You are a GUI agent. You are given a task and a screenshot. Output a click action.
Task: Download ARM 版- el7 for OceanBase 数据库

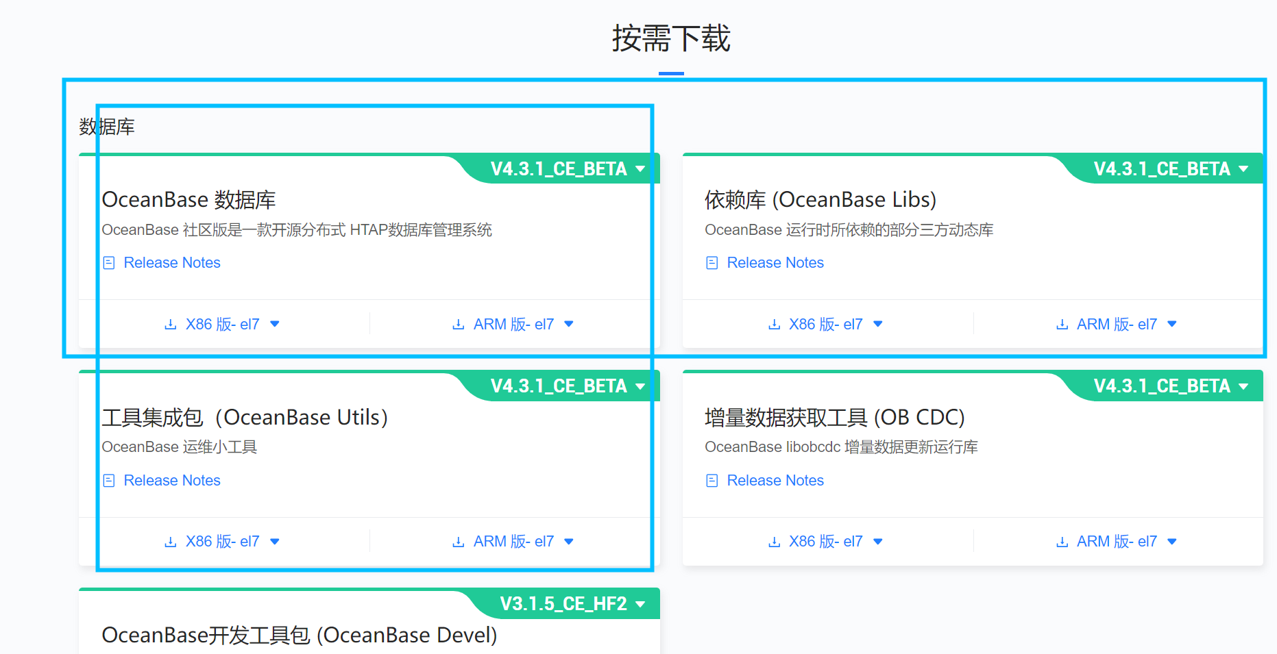[x=513, y=325]
